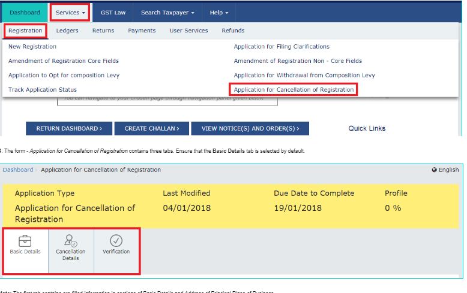Viewport: 467px width, 293px height.
Task: Click the Verification checkmark icon
Action: click(116, 240)
